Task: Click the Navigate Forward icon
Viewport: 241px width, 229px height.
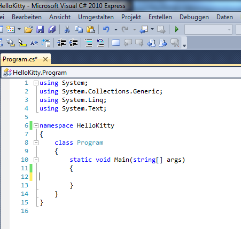Action: (161, 29)
